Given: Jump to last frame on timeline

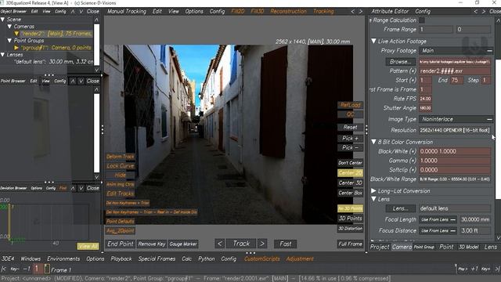Looking at the screenshot, I should tap(497, 269).
